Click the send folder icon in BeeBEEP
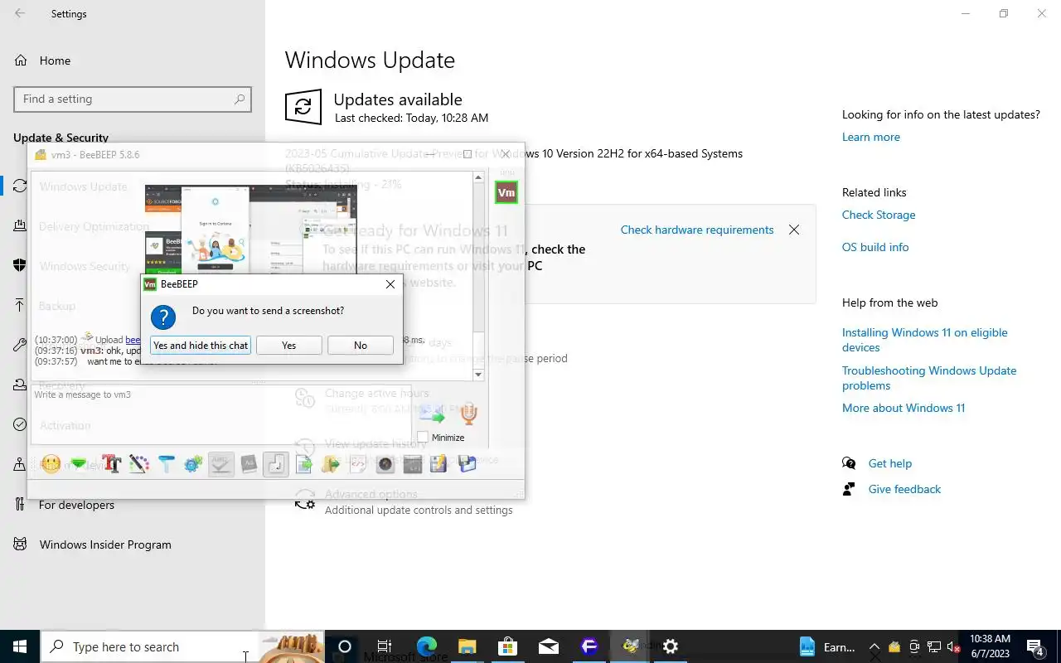 pyautogui.click(x=331, y=464)
